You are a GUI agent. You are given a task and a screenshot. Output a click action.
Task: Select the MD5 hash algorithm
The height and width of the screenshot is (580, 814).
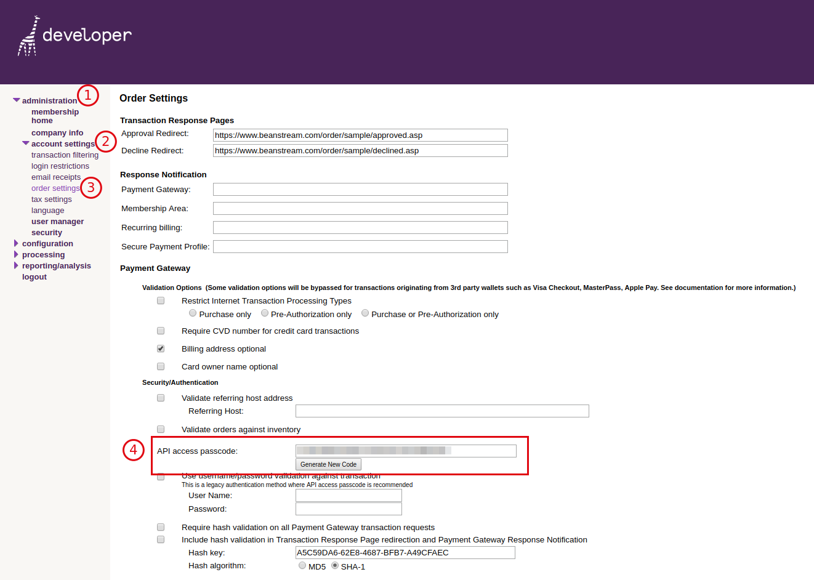[x=302, y=565]
